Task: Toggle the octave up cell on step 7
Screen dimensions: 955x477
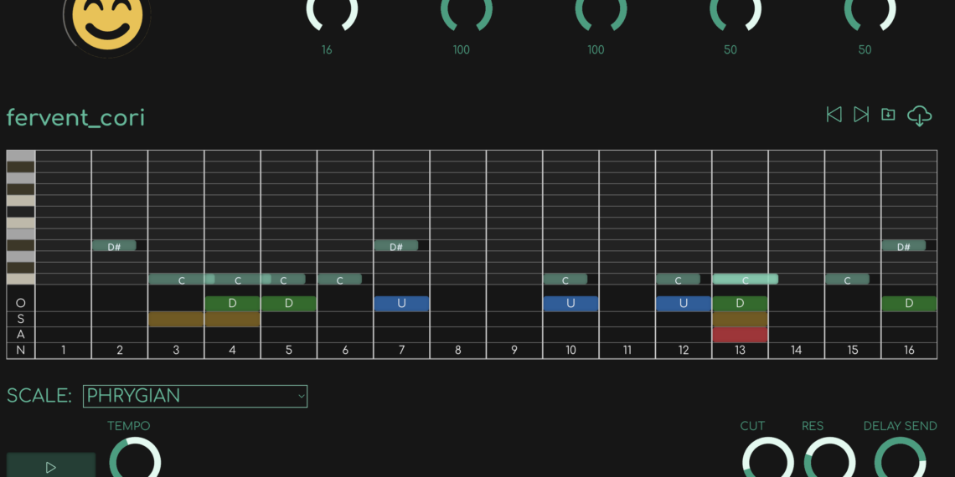Action: [401, 303]
